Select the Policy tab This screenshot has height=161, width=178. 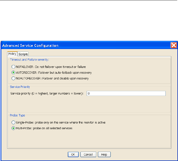[12, 54]
